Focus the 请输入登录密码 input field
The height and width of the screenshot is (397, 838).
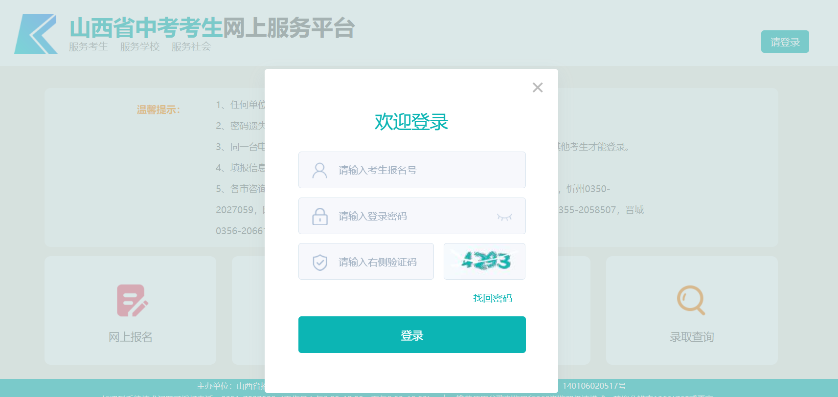(x=412, y=216)
